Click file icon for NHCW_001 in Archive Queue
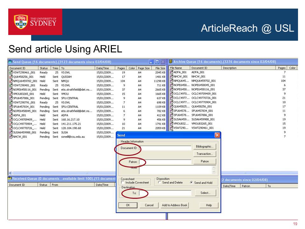This screenshot has width=305, height=229. click(171, 76)
